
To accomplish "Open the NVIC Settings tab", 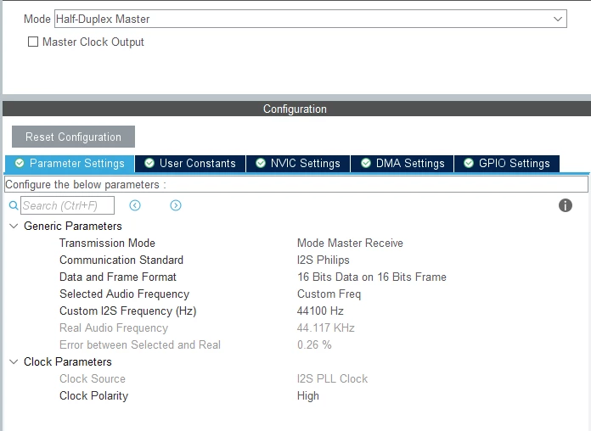I will 298,164.
